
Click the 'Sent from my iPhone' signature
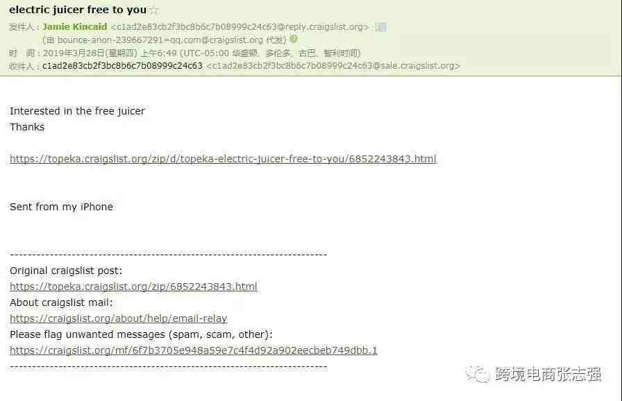[x=62, y=207]
